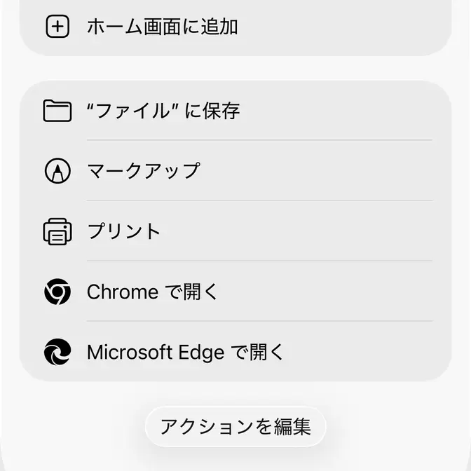
Task: Tap the Microsoft Edge logo icon
Action: tap(57, 352)
